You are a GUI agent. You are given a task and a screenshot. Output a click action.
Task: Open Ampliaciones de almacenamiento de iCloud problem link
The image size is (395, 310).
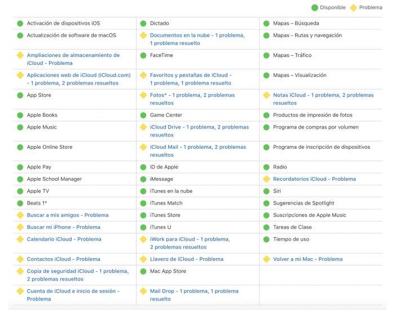[x=73, y=59]
